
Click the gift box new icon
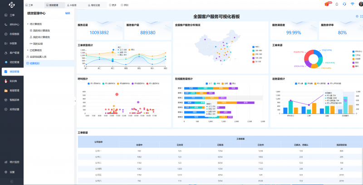[x=327, y=4]
